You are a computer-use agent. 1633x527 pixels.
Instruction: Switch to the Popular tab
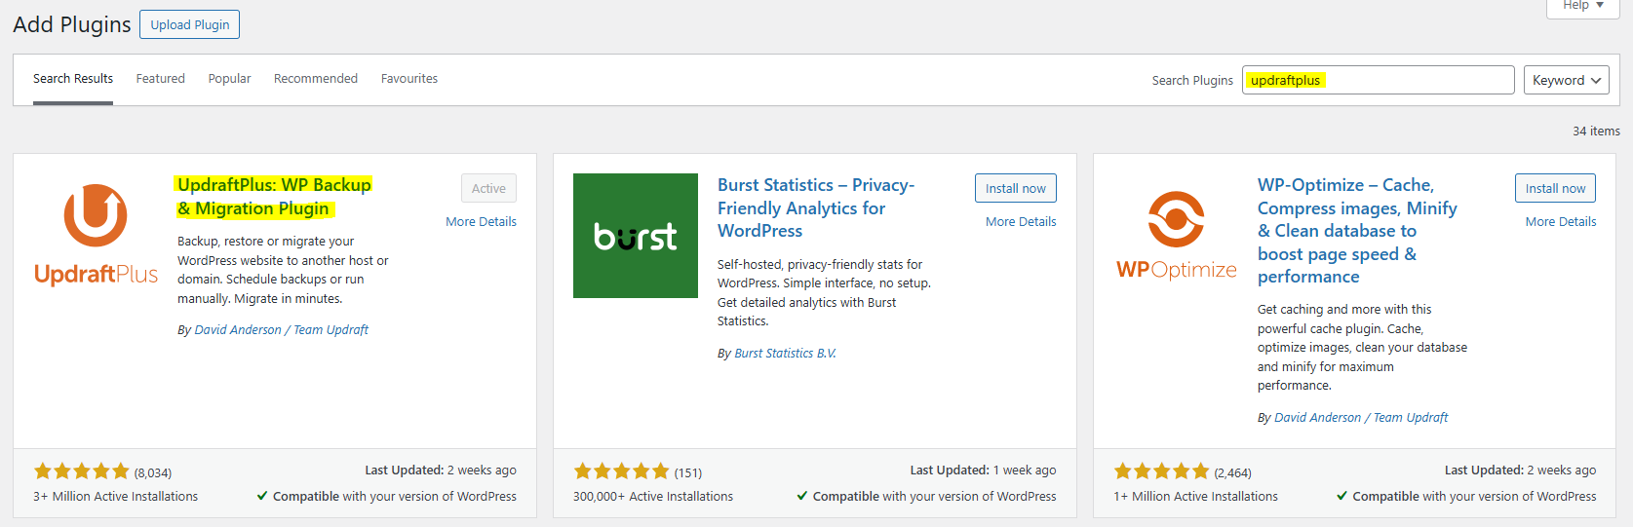click(x=229, y=79)
